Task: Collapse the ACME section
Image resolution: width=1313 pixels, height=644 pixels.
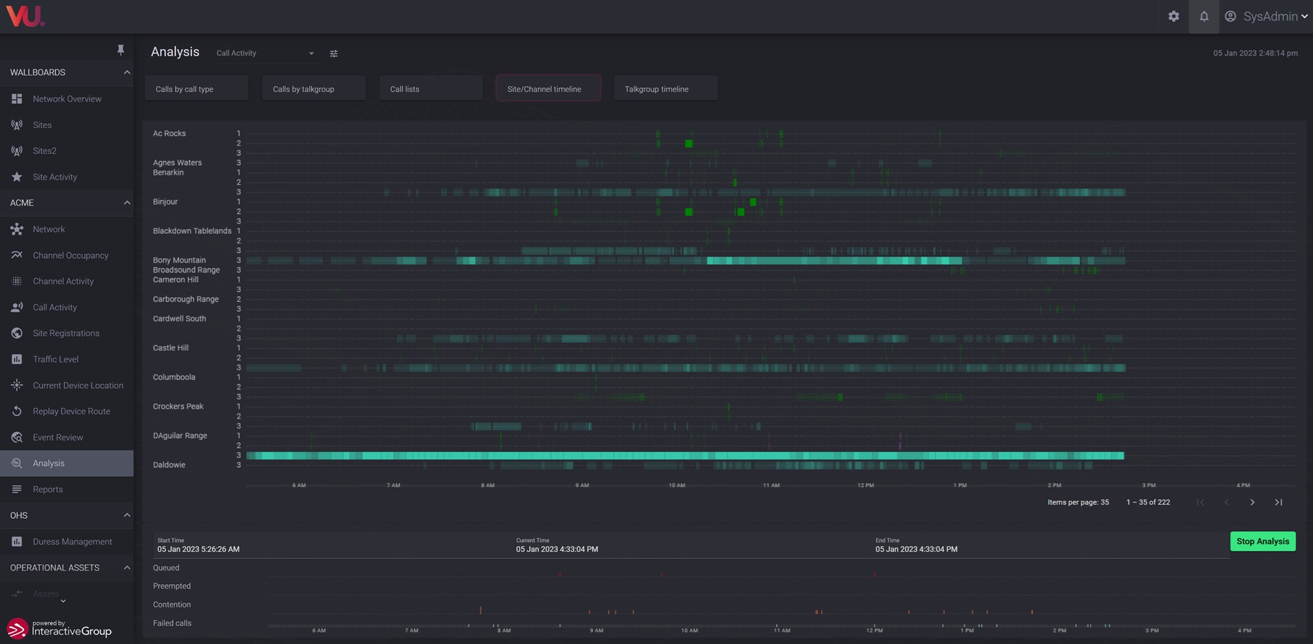Action: pyautogui.click(x=127, y=203)
